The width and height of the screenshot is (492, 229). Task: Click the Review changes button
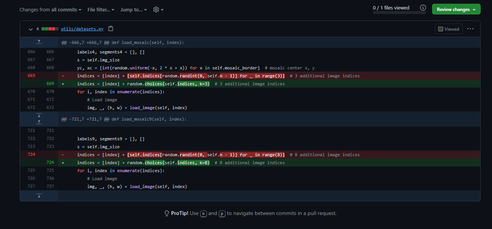pos(456,9)
